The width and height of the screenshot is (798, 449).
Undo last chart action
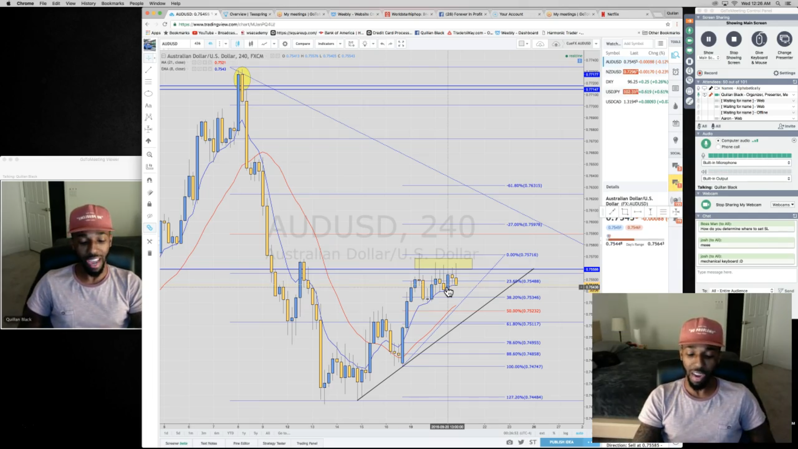[x=382, y=44]
